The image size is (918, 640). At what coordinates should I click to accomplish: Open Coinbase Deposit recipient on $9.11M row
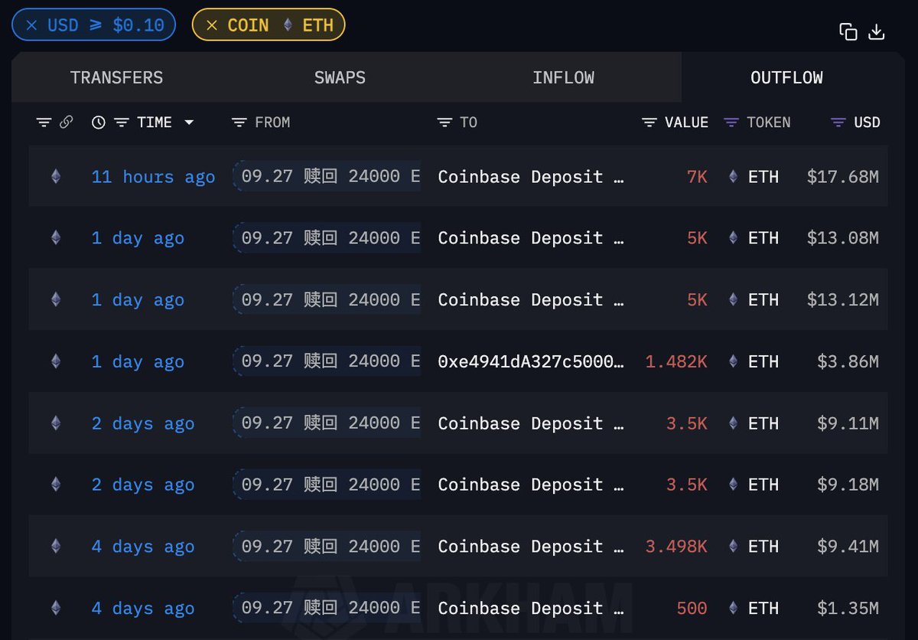pos(531,423)
